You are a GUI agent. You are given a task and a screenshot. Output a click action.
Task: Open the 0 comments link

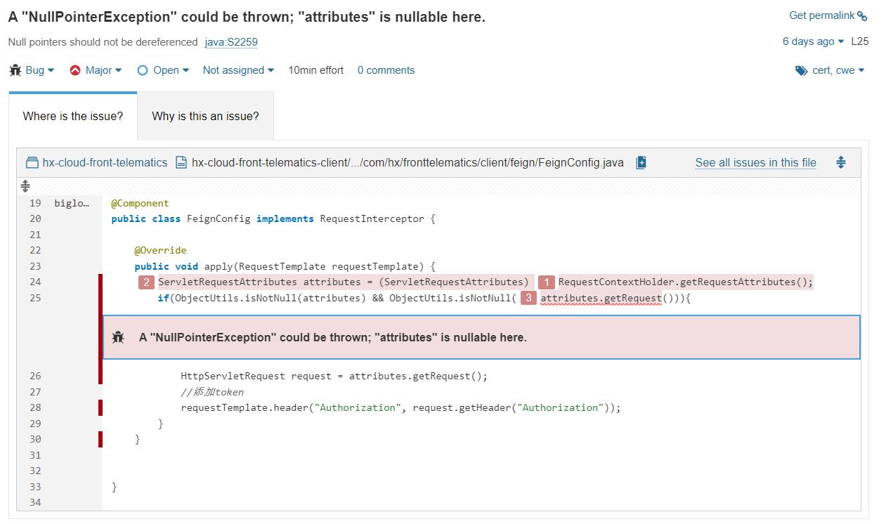click(x=386, y=70)
